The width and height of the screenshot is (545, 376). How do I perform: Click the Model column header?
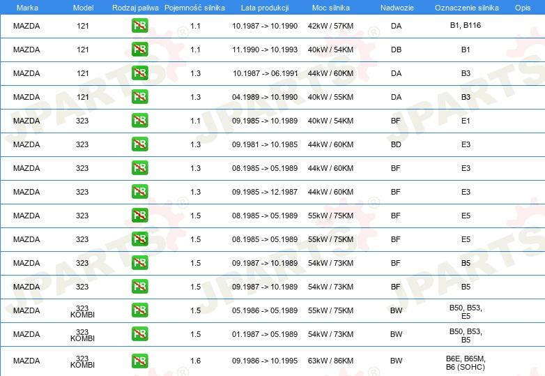83,8
